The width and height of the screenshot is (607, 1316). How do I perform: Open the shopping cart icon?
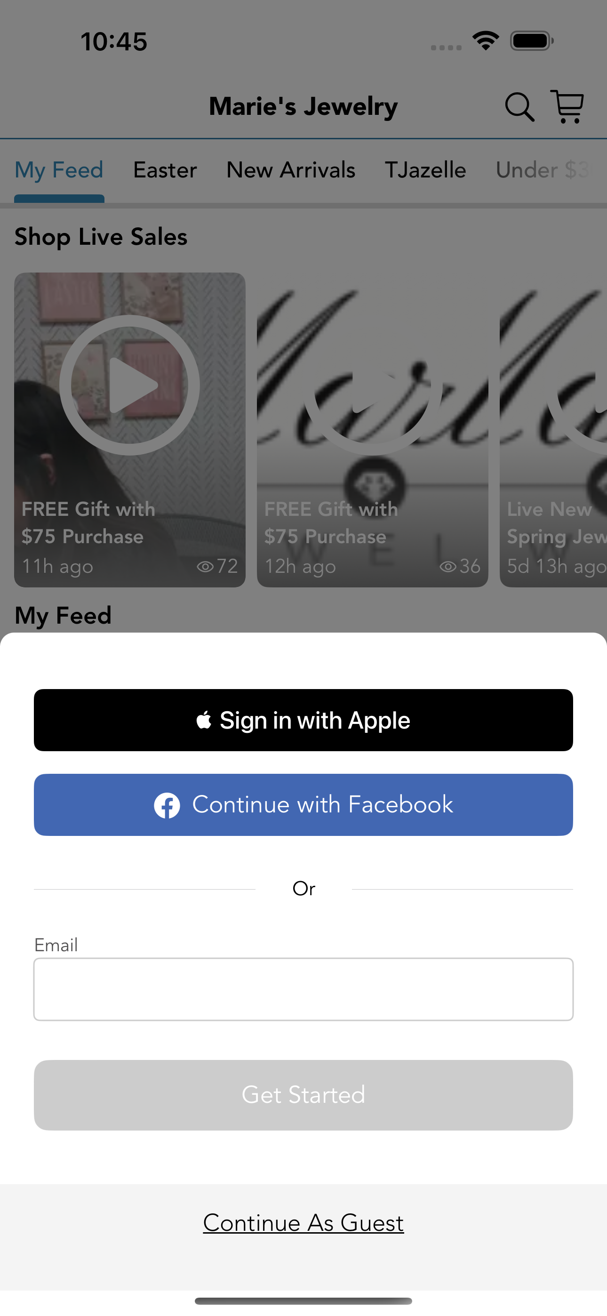tap(567, 106)
